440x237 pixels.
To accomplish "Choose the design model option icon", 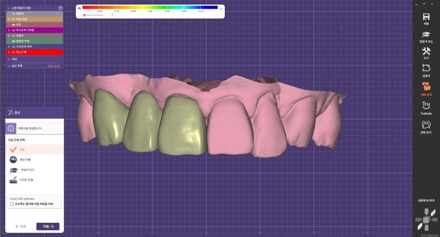I will [x=13, y=180].
